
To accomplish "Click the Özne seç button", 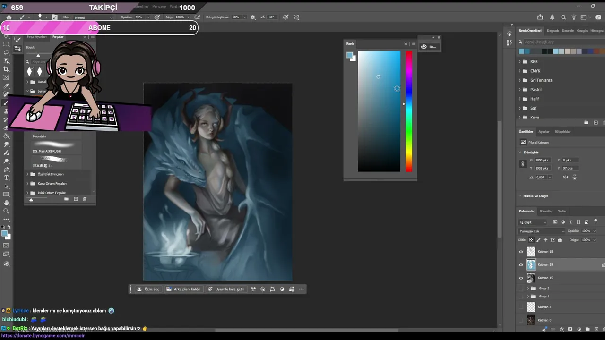I will pos(148,289).
